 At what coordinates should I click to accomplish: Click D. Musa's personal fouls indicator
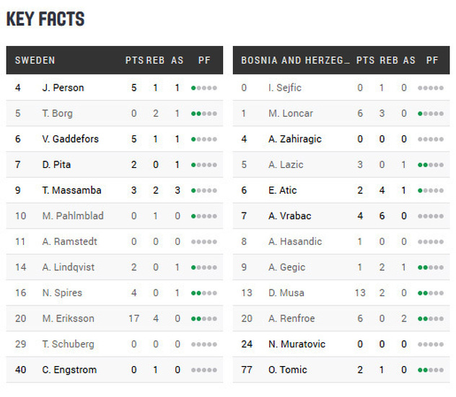coord(431,293)
